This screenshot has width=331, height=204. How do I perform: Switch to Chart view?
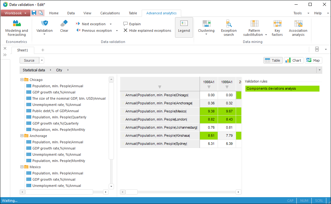(x=293, y=60)
